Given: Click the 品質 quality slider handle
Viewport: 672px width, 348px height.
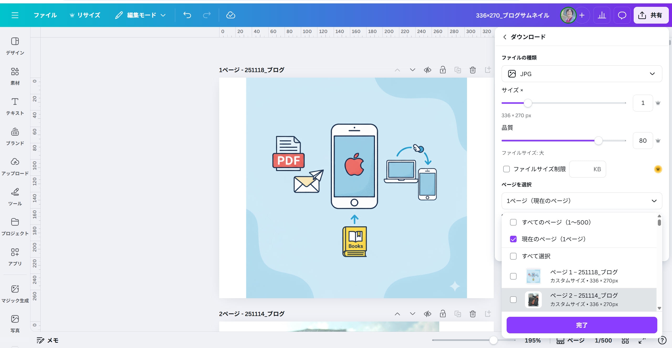Looking at the screenshot, I should tap(598, 141).
